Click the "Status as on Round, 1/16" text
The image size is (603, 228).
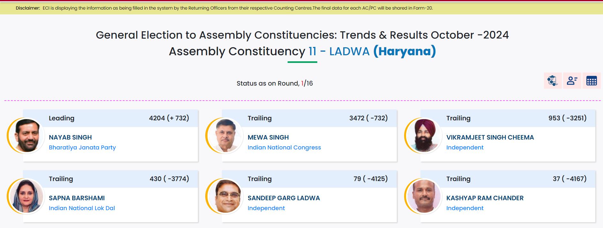coord(275,83)
